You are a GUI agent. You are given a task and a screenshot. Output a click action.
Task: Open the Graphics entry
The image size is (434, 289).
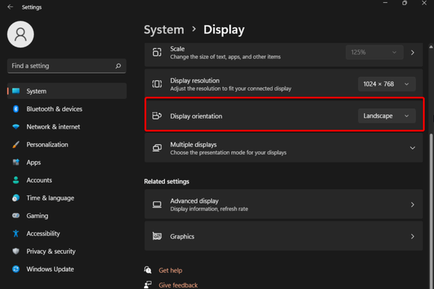(284, 236)
